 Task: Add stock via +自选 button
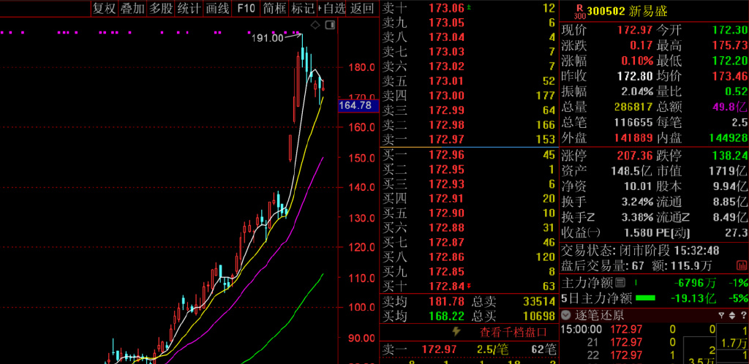click(331, 9)
